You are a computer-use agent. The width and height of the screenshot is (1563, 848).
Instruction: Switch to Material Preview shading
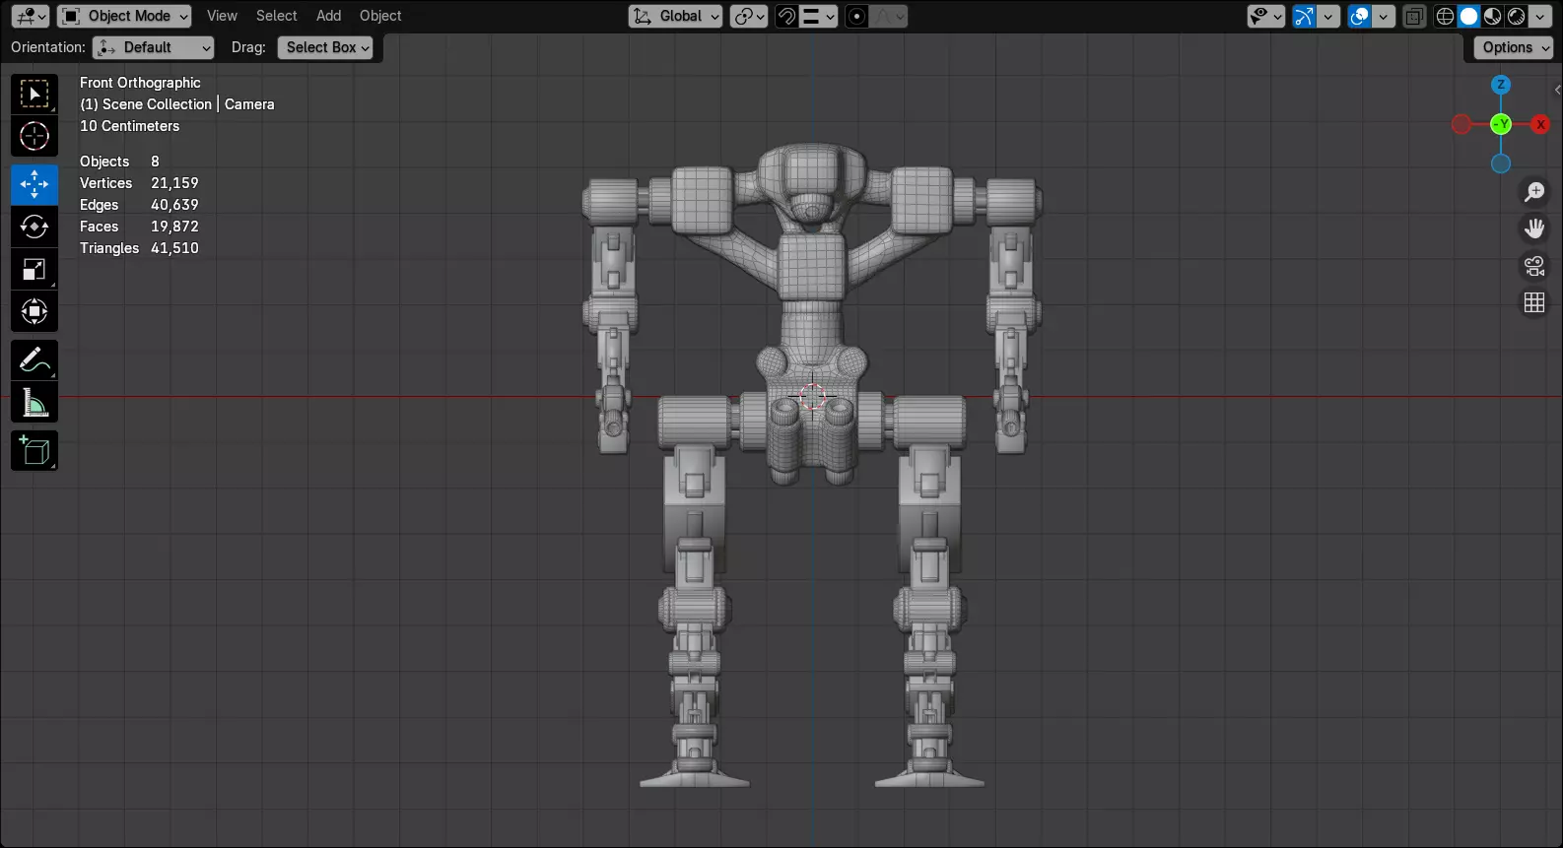point(1492,16)
